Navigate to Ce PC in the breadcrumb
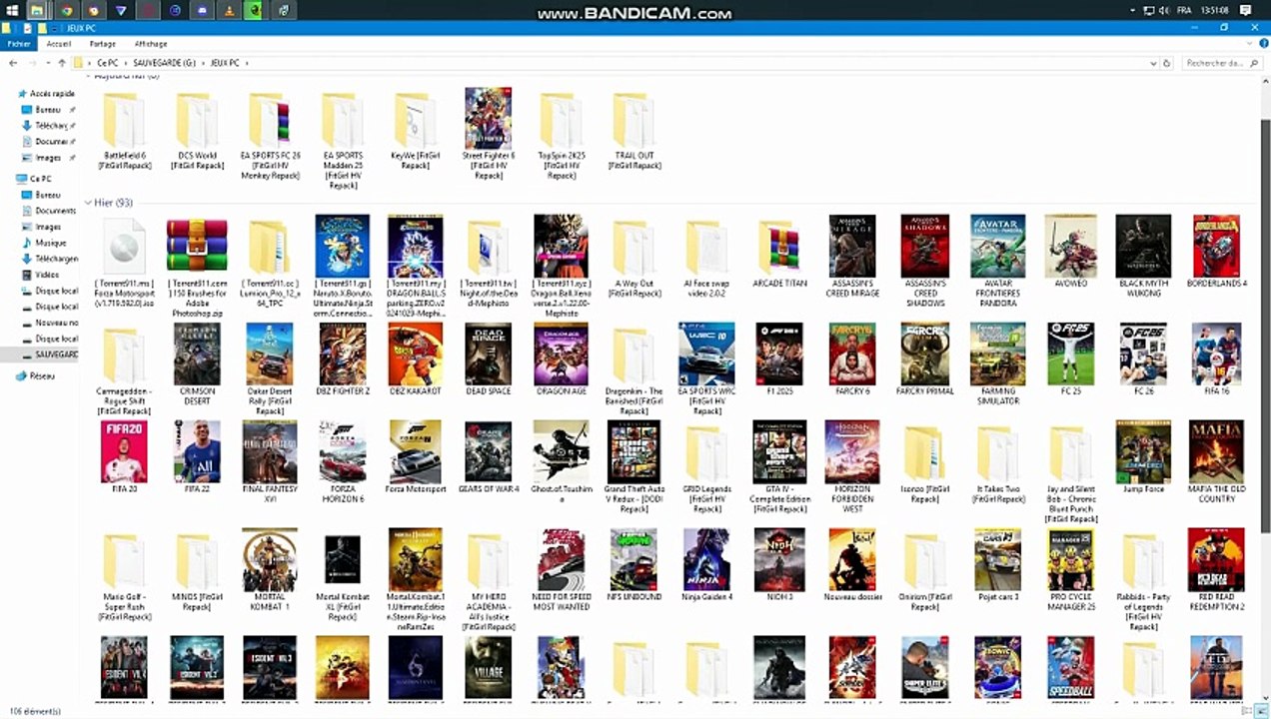Image resolution: width=1271 pixels, height=719 pixels. click(x=107, y=63)
